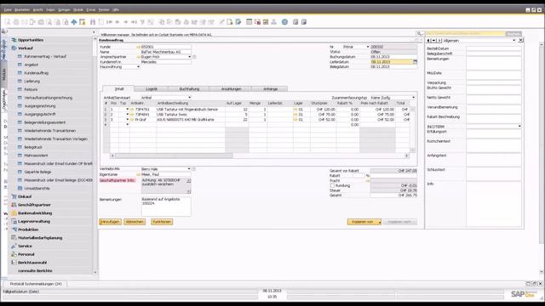Click link arrow for article Pi-Graf
The image size is (545, 306).
[132, 120]
